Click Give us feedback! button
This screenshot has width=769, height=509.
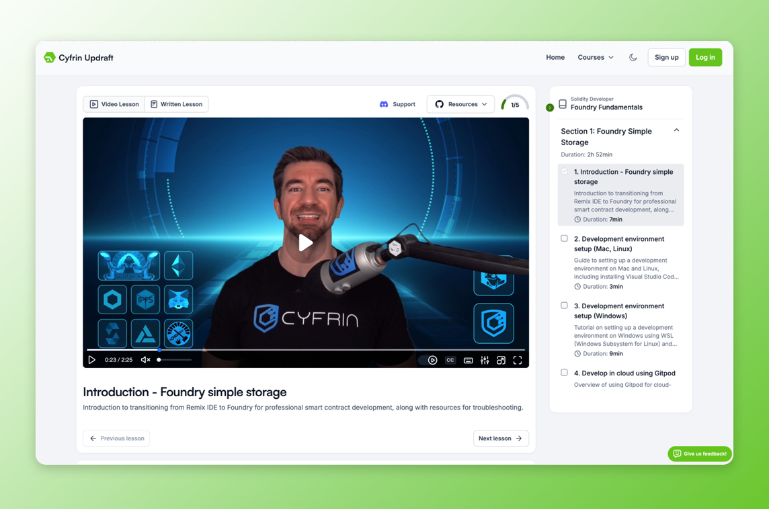(700, 454)
